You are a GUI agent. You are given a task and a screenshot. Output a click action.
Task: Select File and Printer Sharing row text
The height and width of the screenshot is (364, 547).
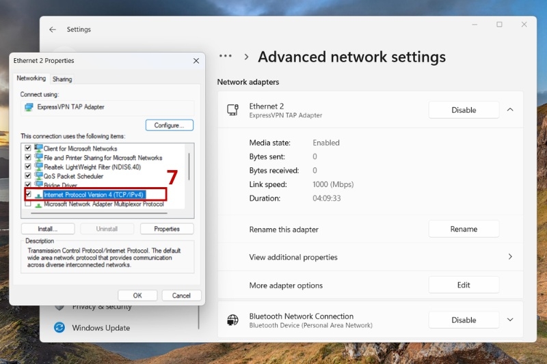click(x=103, y=158)
